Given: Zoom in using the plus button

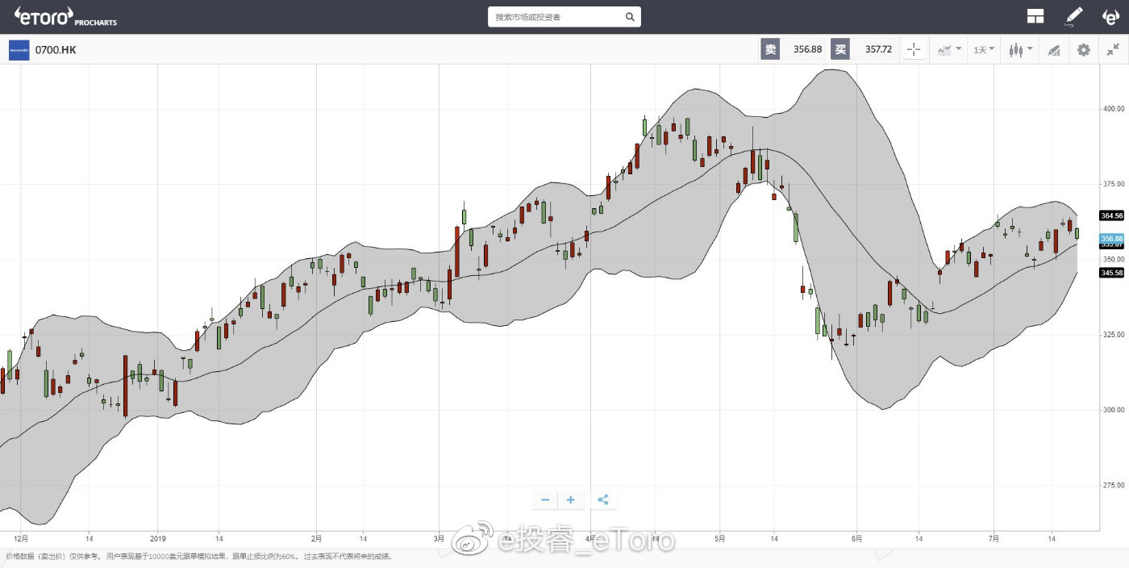Looking at the screenshot, I should tap(571, 500).
